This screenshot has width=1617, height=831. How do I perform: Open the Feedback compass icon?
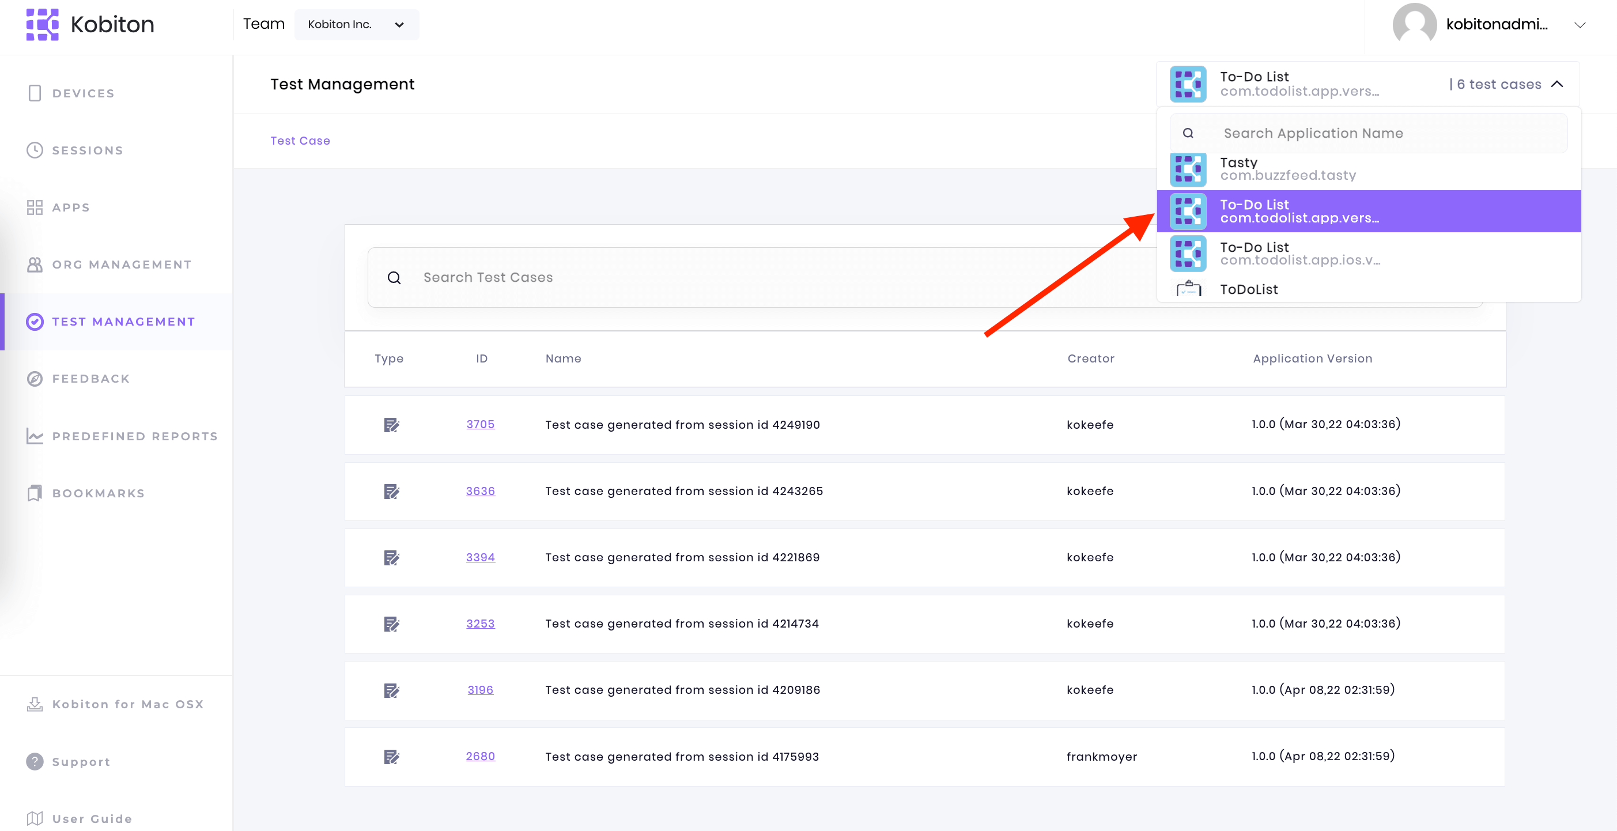[x=35, y=379]
